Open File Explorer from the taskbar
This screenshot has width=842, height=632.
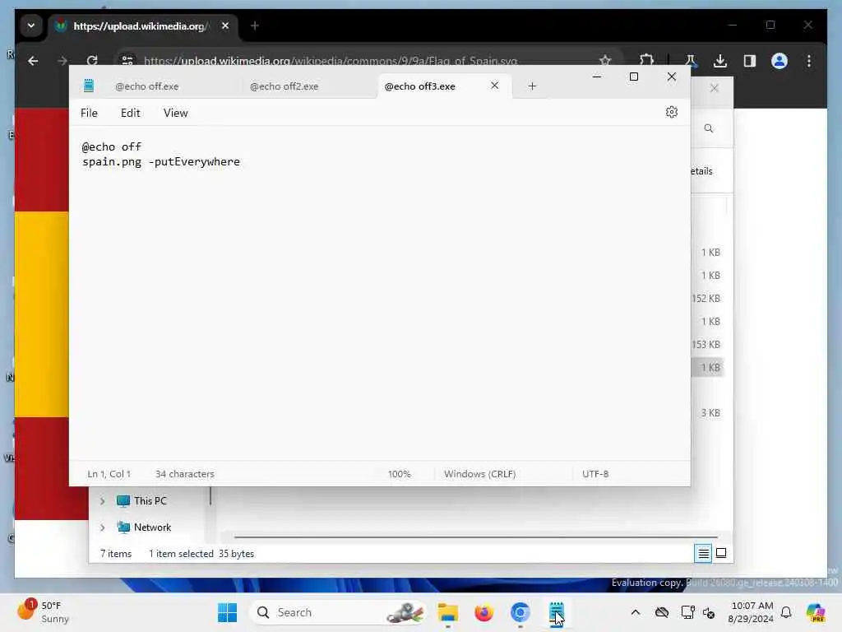(448, 612)
